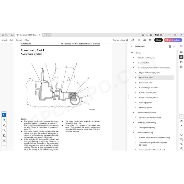Select Testing and adjusting sub-bookmark

click(x=147, y=127)
